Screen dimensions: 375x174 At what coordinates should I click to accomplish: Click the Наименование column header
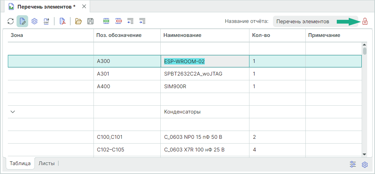[205, 35]
